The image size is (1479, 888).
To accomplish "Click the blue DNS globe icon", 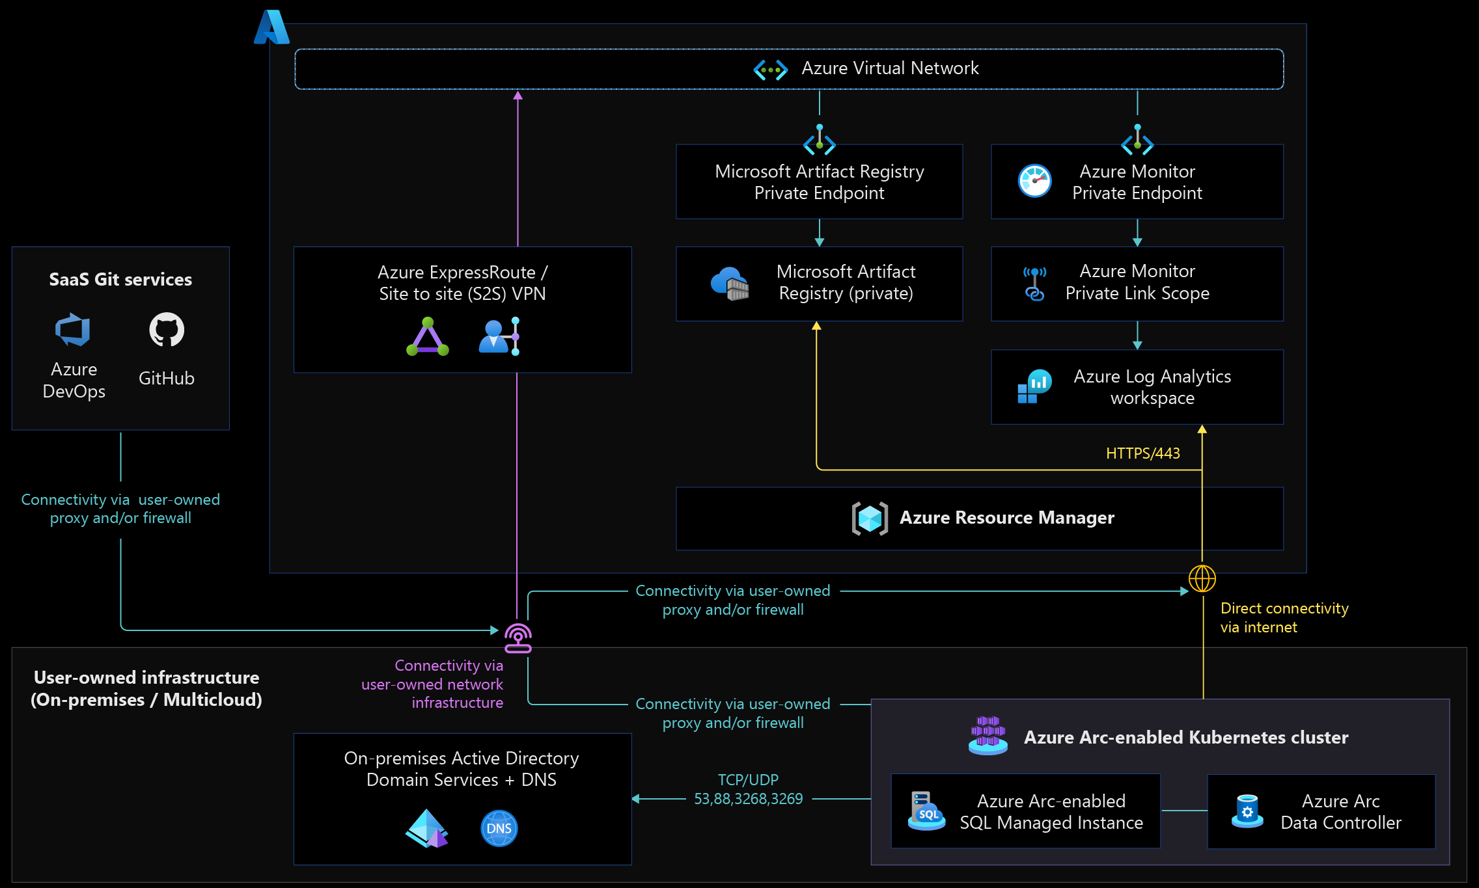I will point(499,828).
